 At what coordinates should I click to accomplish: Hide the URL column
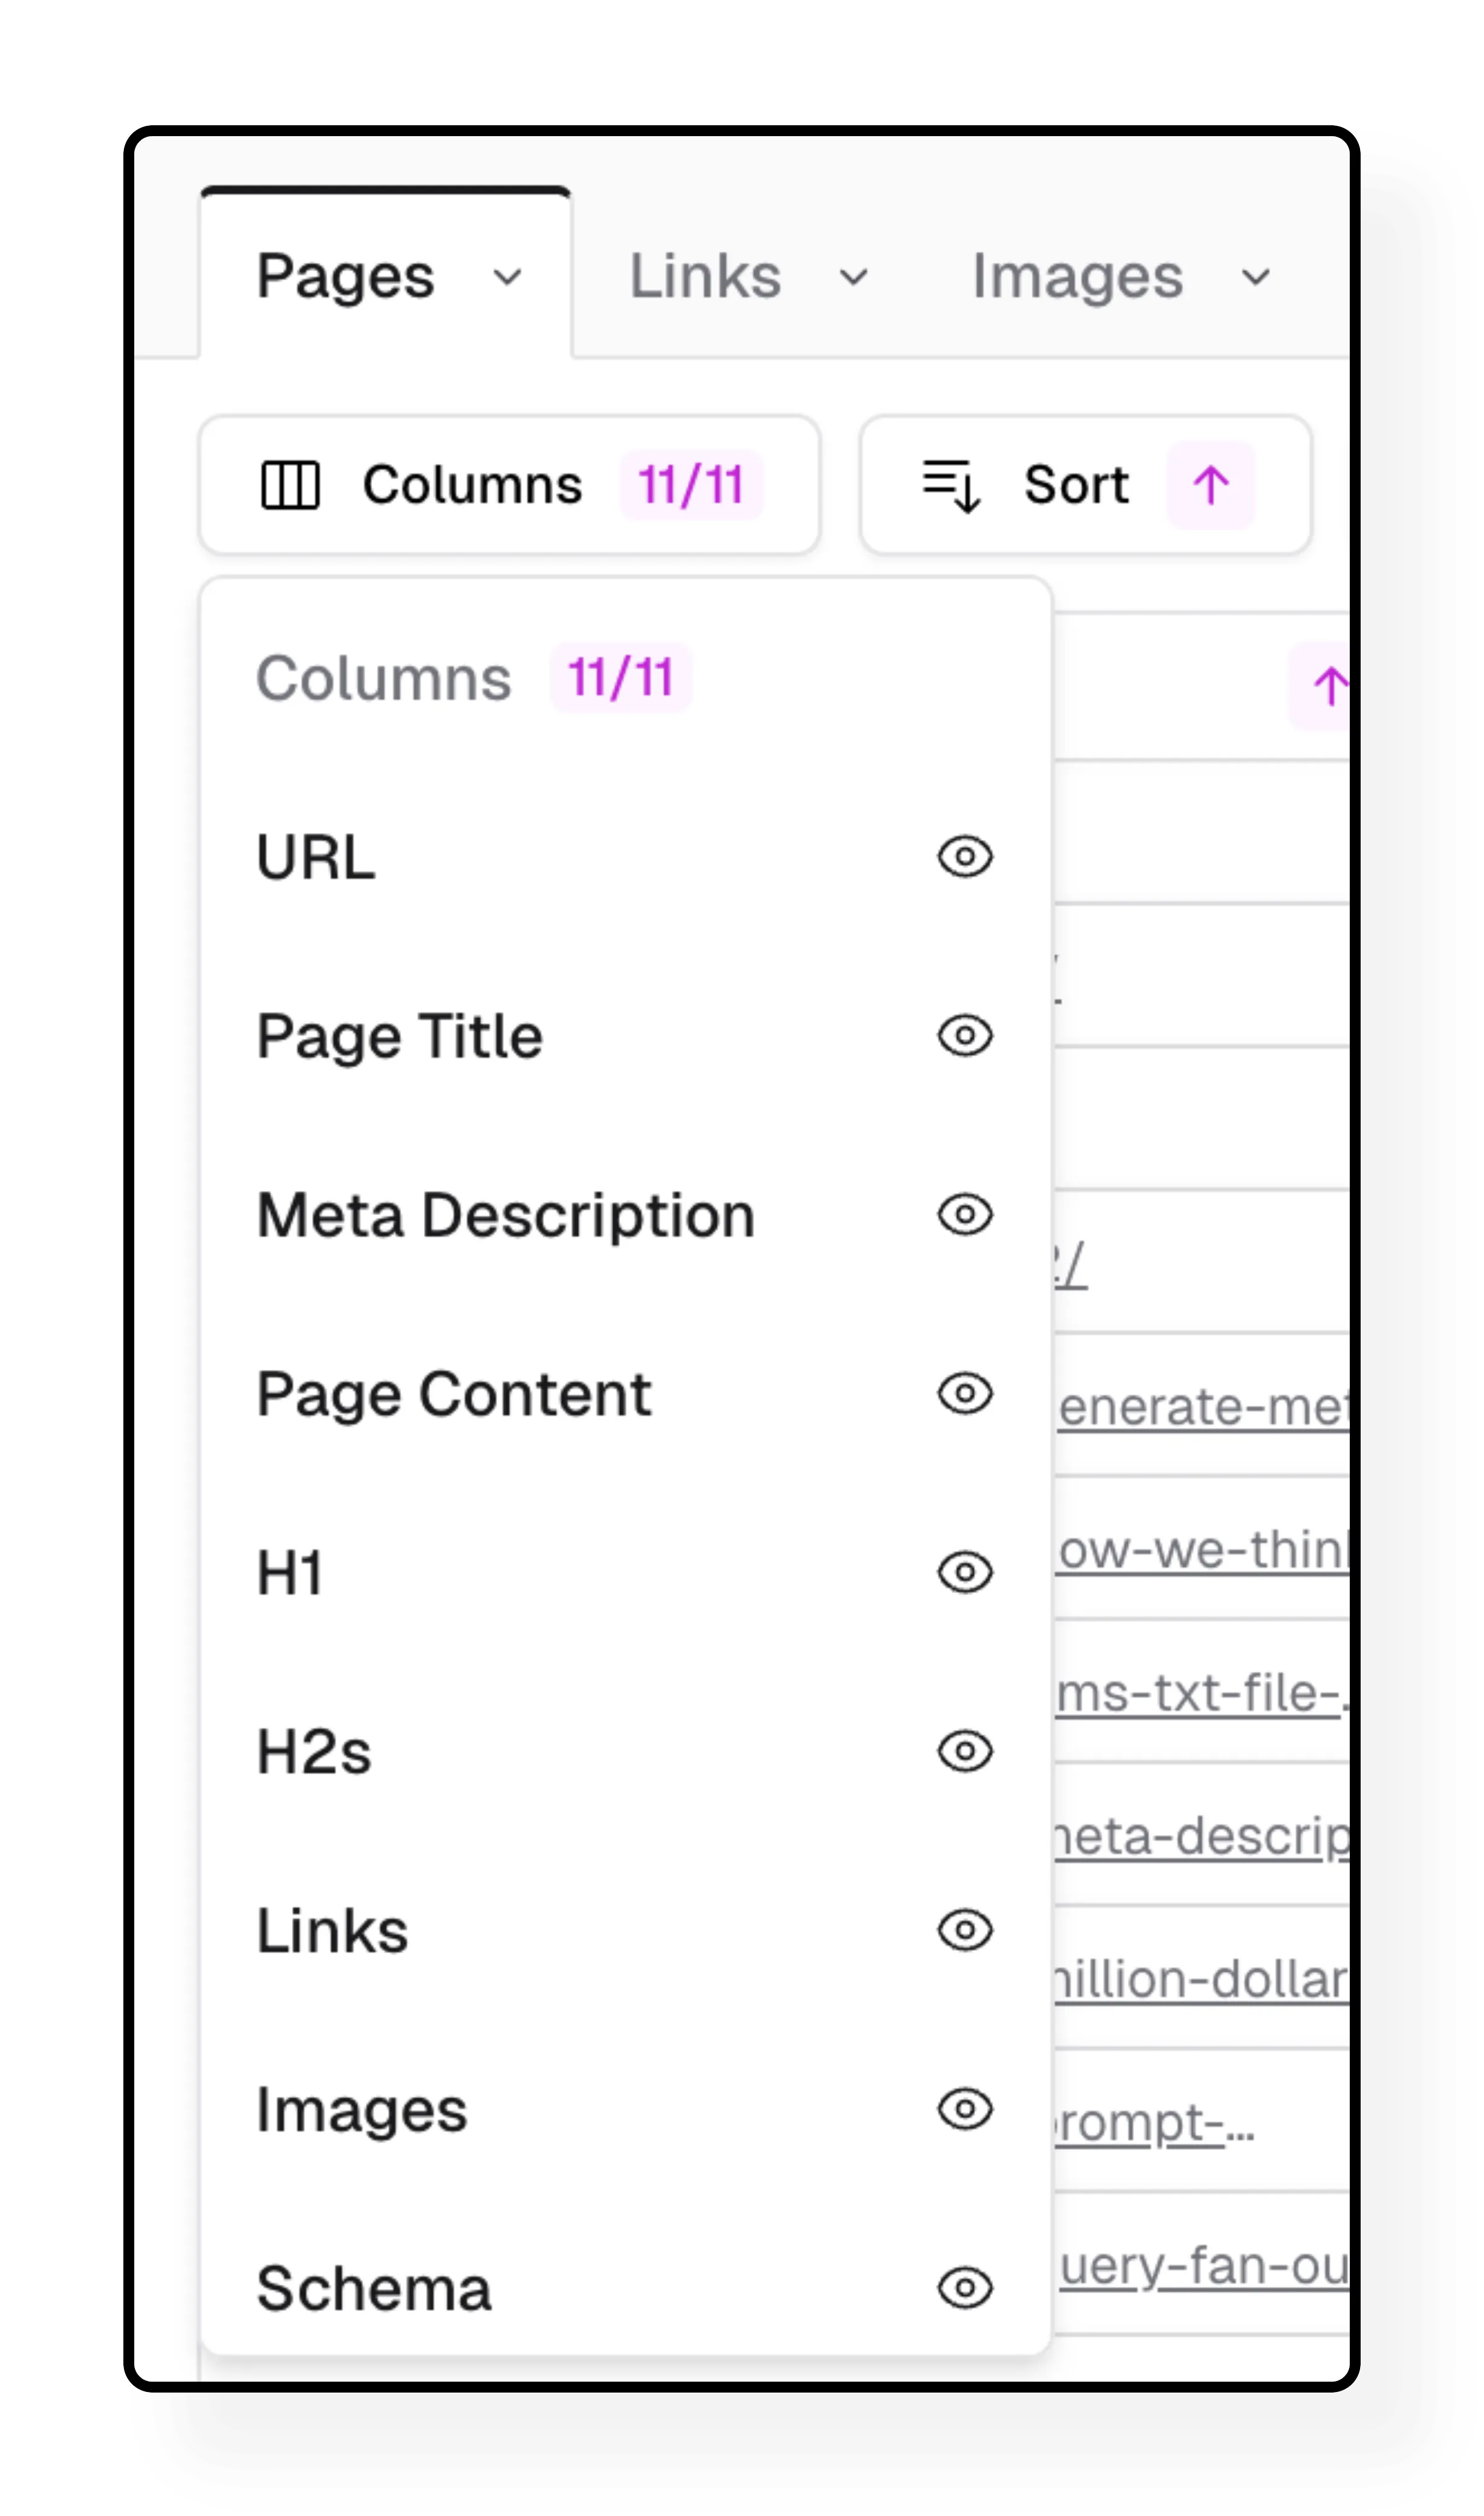click(963, 856)
